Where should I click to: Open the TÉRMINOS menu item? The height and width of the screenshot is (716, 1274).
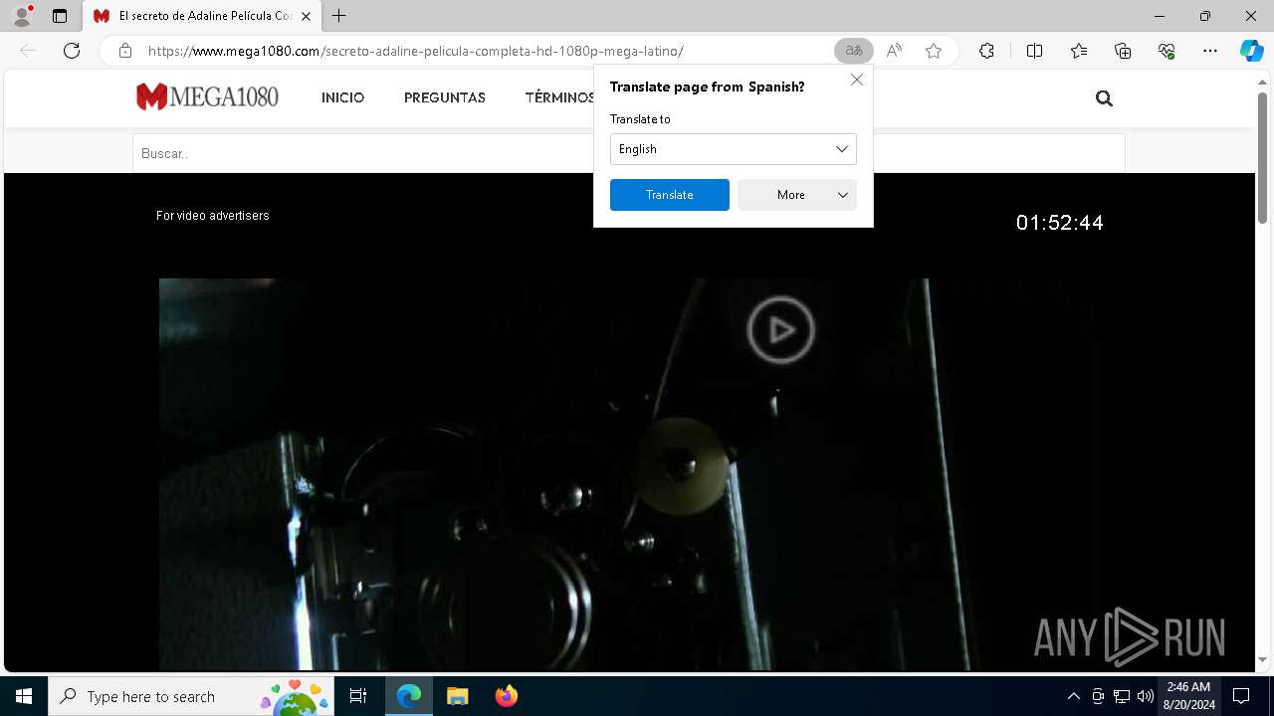click(x=560, y=97)
